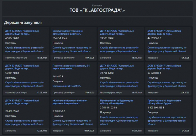Open the ДСТУ tender priced 39 573 208 ₴
This screenshot has width=196, height=136.
[118, 32]
